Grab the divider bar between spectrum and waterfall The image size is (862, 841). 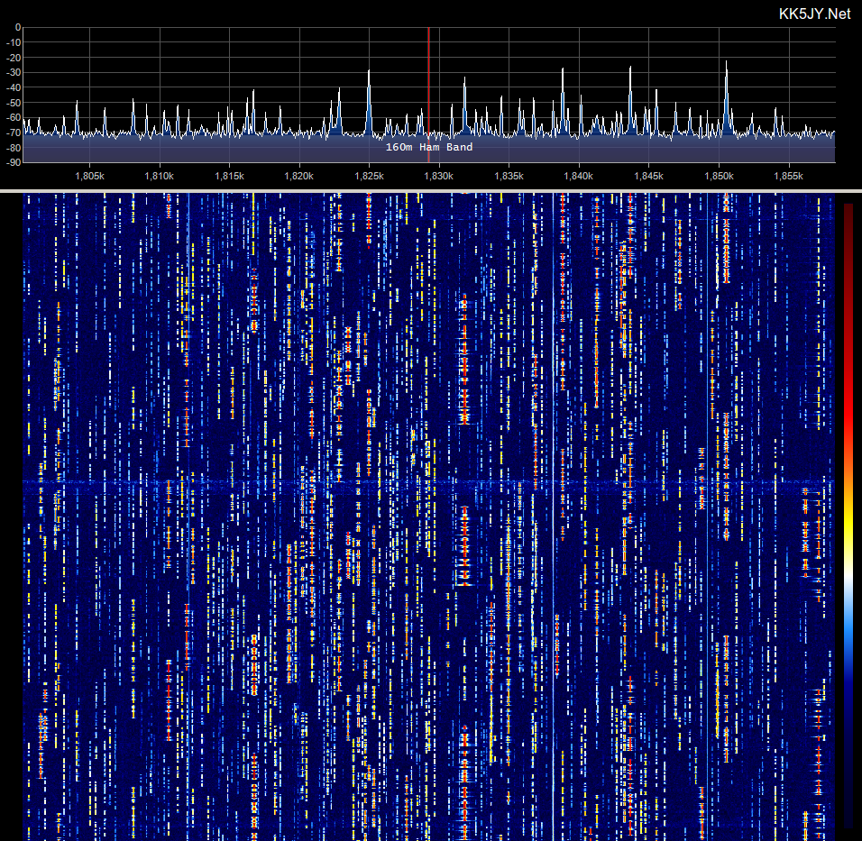click(x=431, y=191)
